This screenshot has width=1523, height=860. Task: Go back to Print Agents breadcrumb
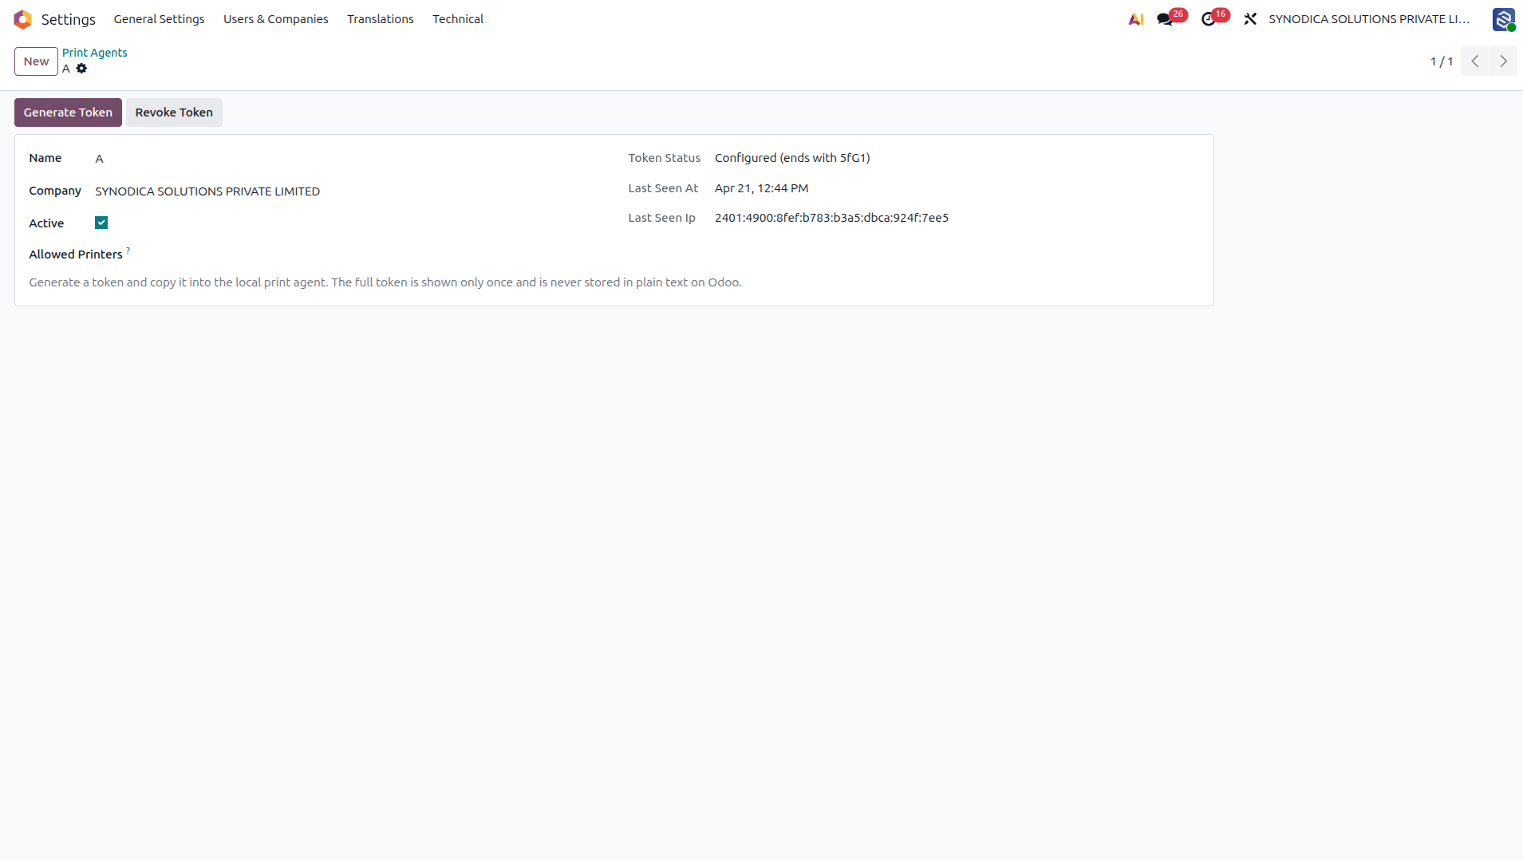click(95, 53)
